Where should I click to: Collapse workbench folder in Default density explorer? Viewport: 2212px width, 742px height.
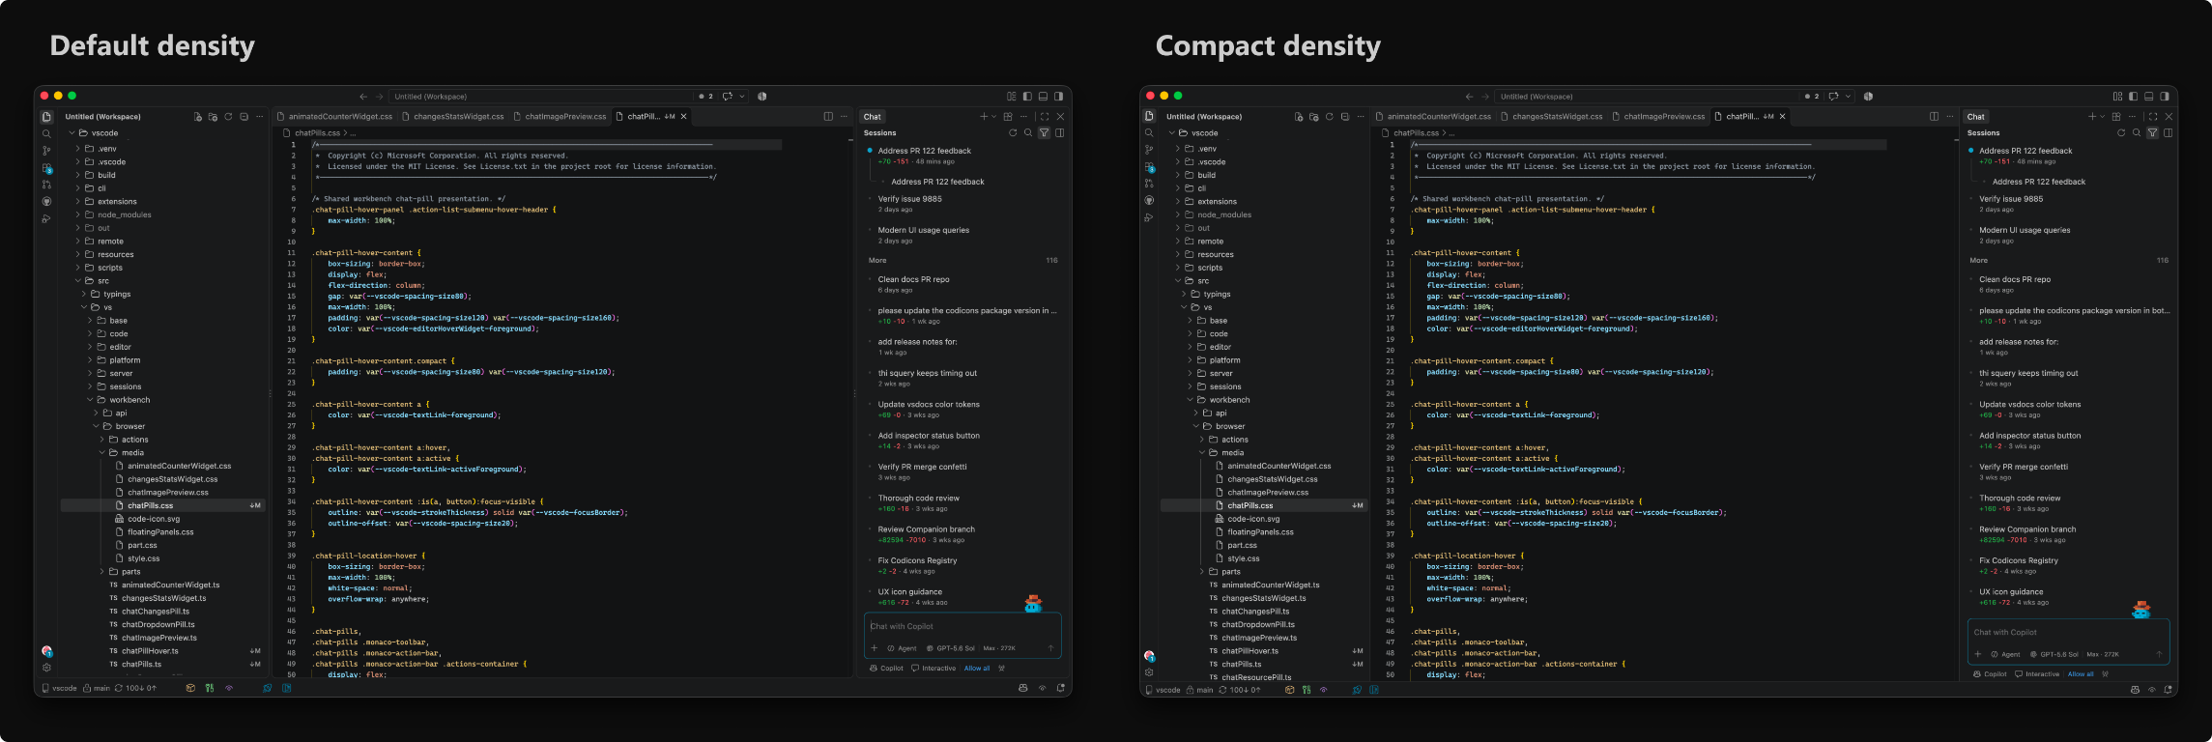coord(91,400)
